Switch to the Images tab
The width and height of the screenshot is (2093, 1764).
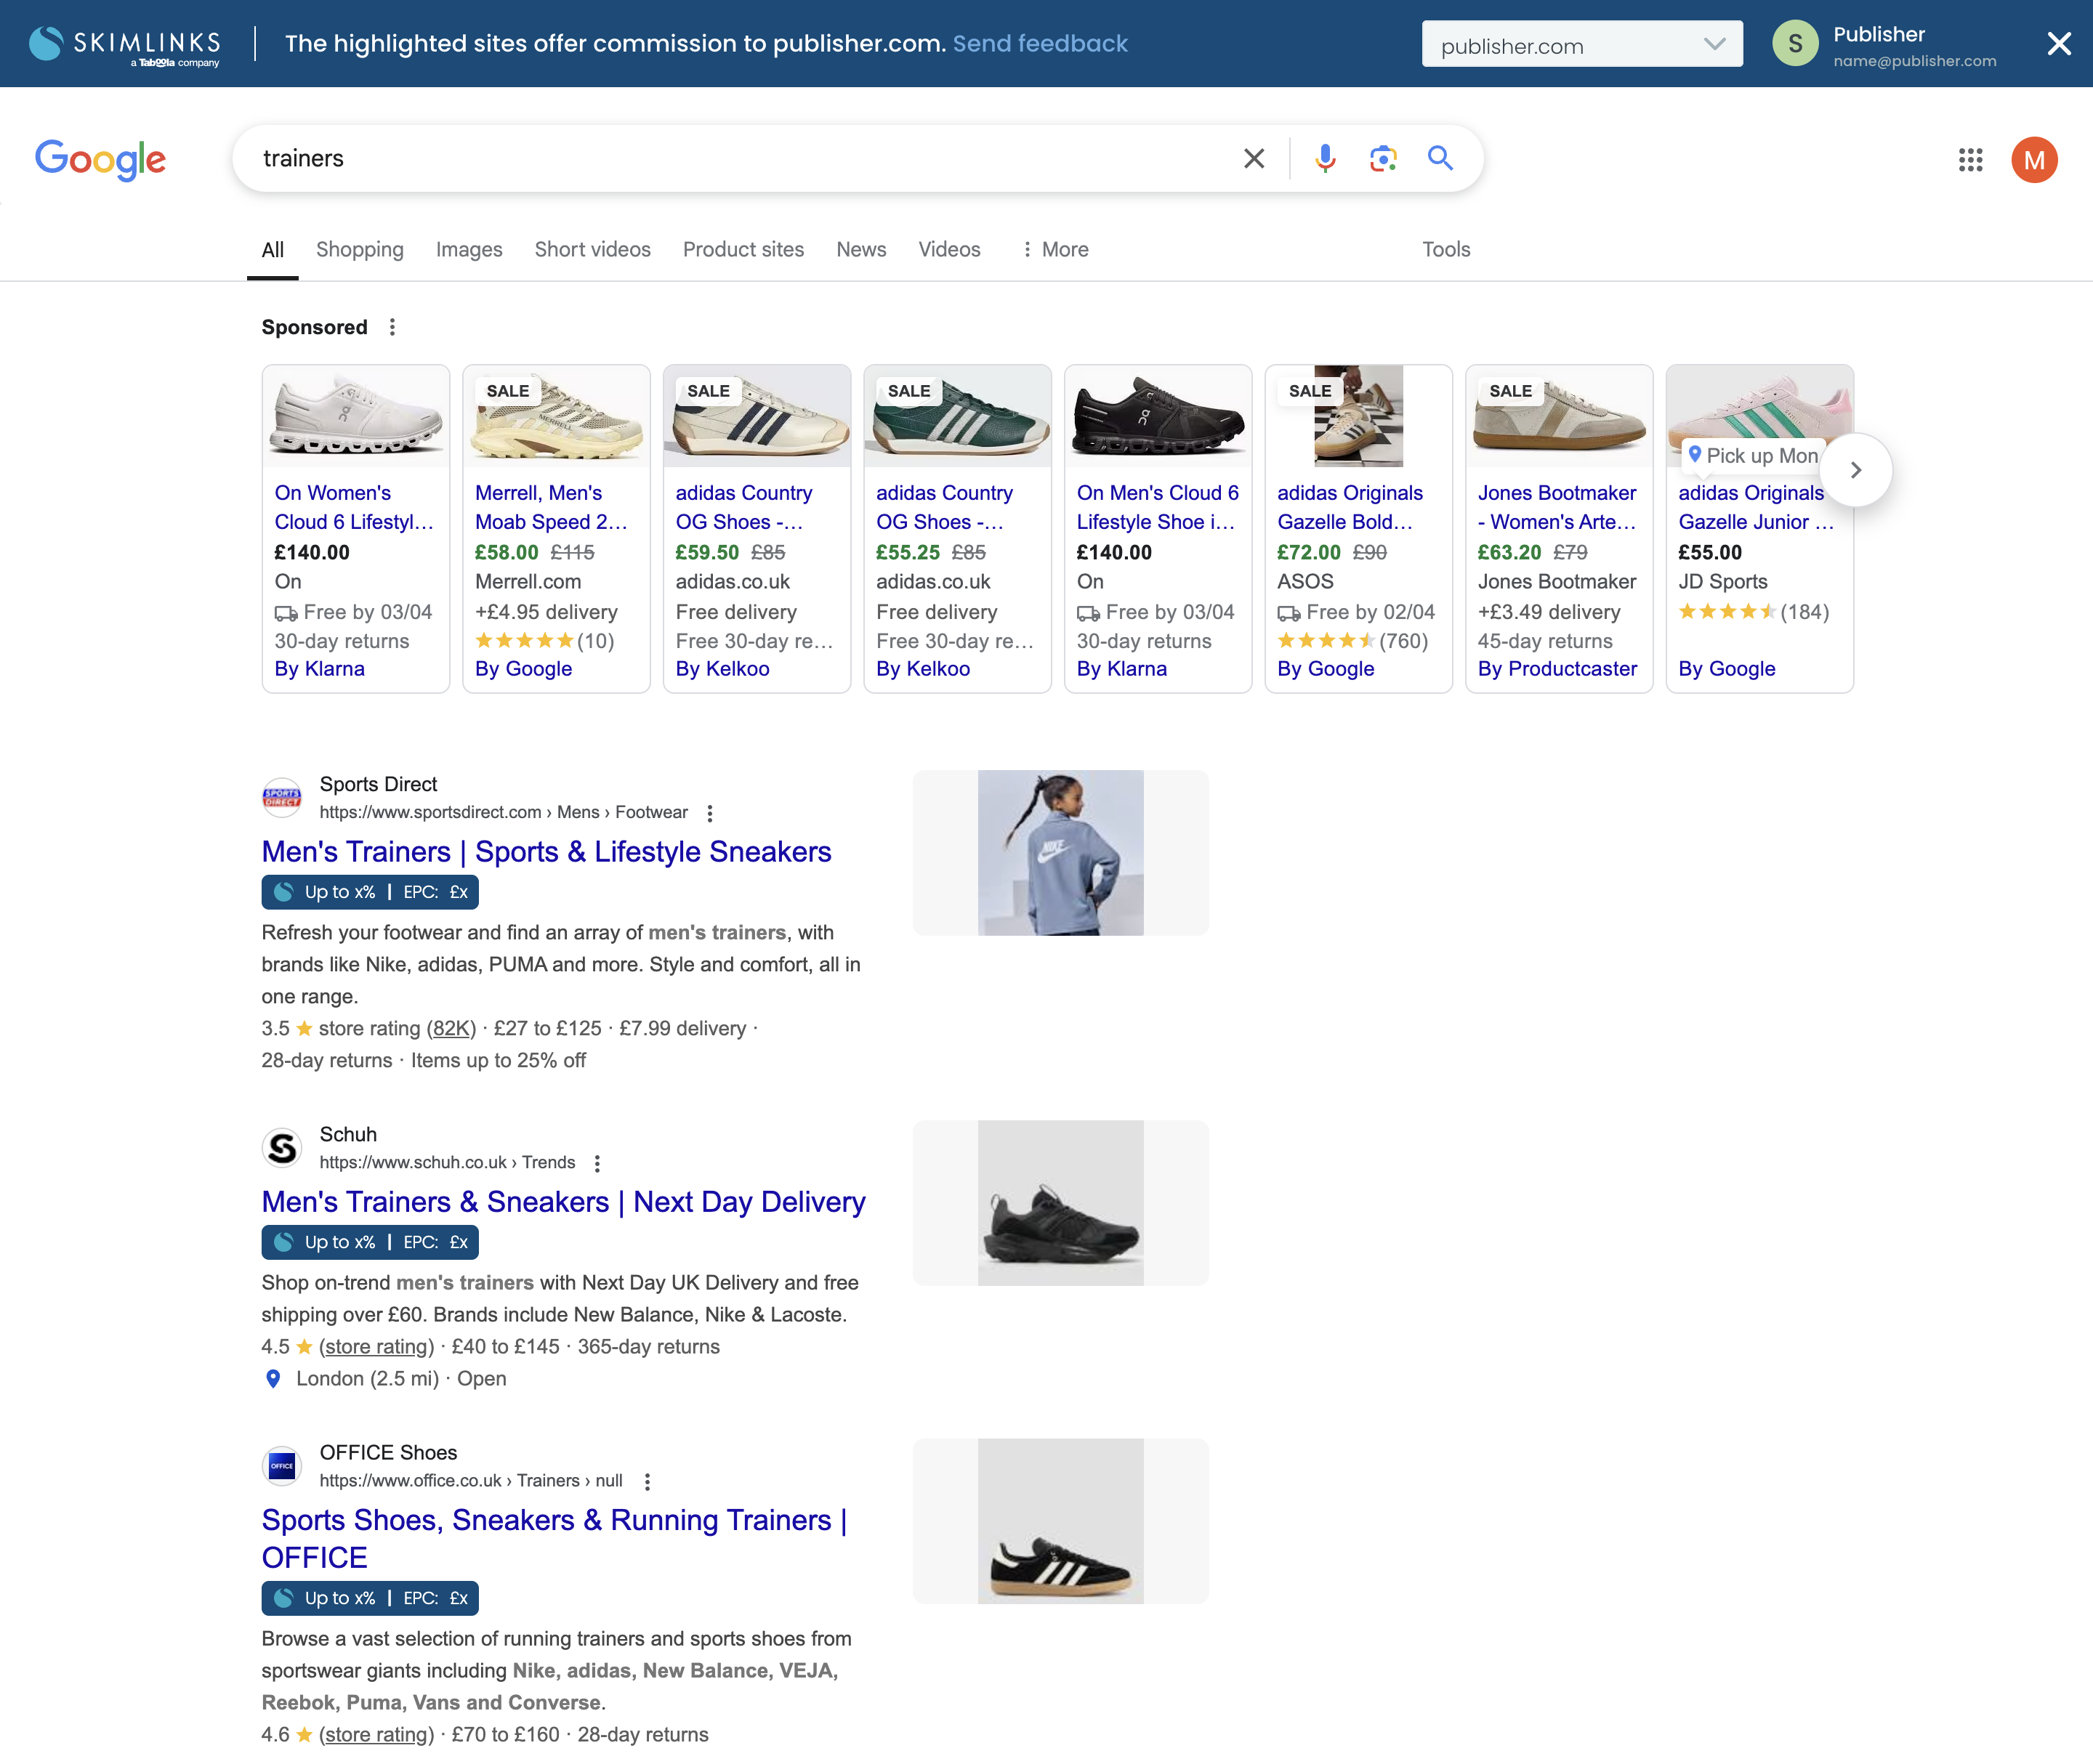click(x=469, y=249)
